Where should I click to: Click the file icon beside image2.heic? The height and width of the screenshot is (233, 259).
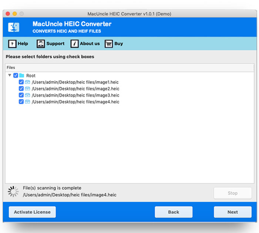click(27, 89)
